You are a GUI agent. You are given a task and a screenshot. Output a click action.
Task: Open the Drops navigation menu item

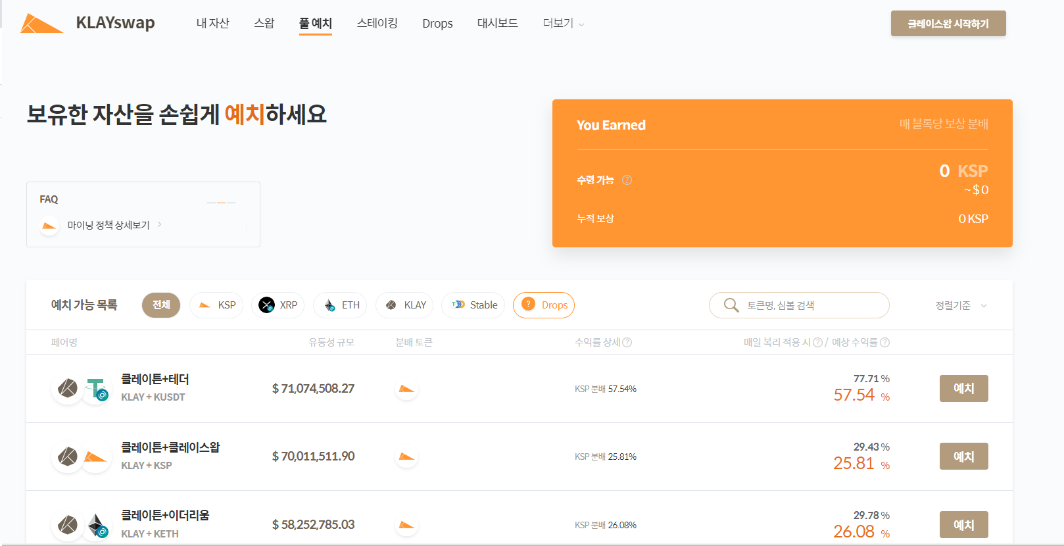tap(437, 24)
